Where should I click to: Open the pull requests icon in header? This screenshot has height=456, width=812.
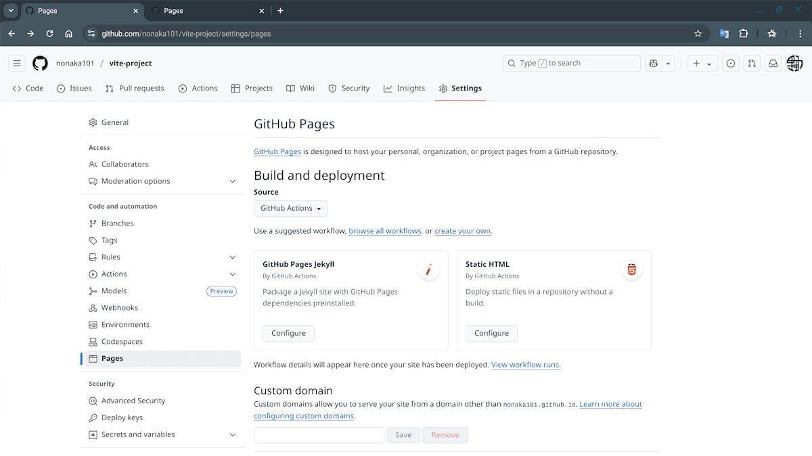752,64
